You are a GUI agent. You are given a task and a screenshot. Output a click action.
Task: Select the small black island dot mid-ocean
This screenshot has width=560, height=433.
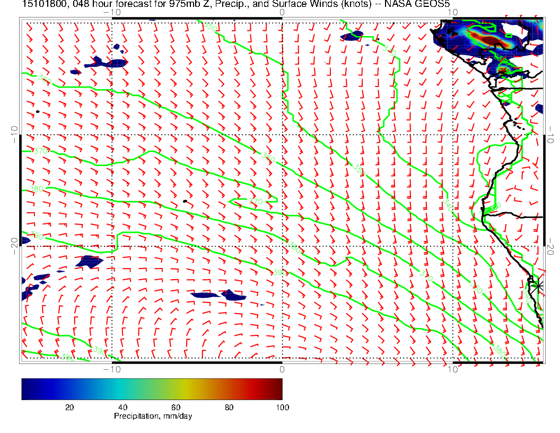coord(185,201)
